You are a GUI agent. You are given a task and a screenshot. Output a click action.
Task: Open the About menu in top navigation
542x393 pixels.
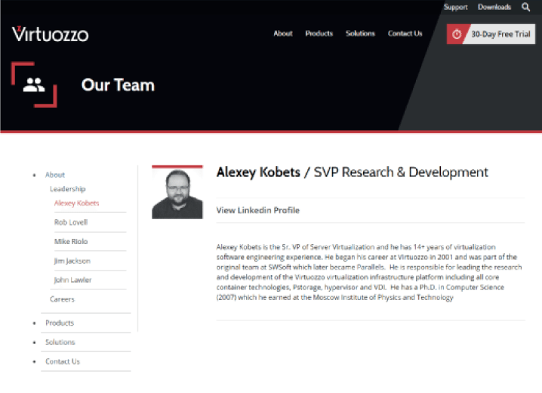point(283,33)
